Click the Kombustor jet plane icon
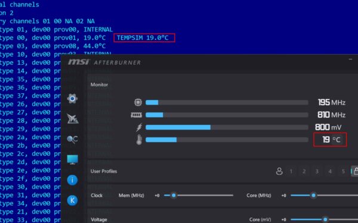The image size is (358, 223). (x=73, y=118)
